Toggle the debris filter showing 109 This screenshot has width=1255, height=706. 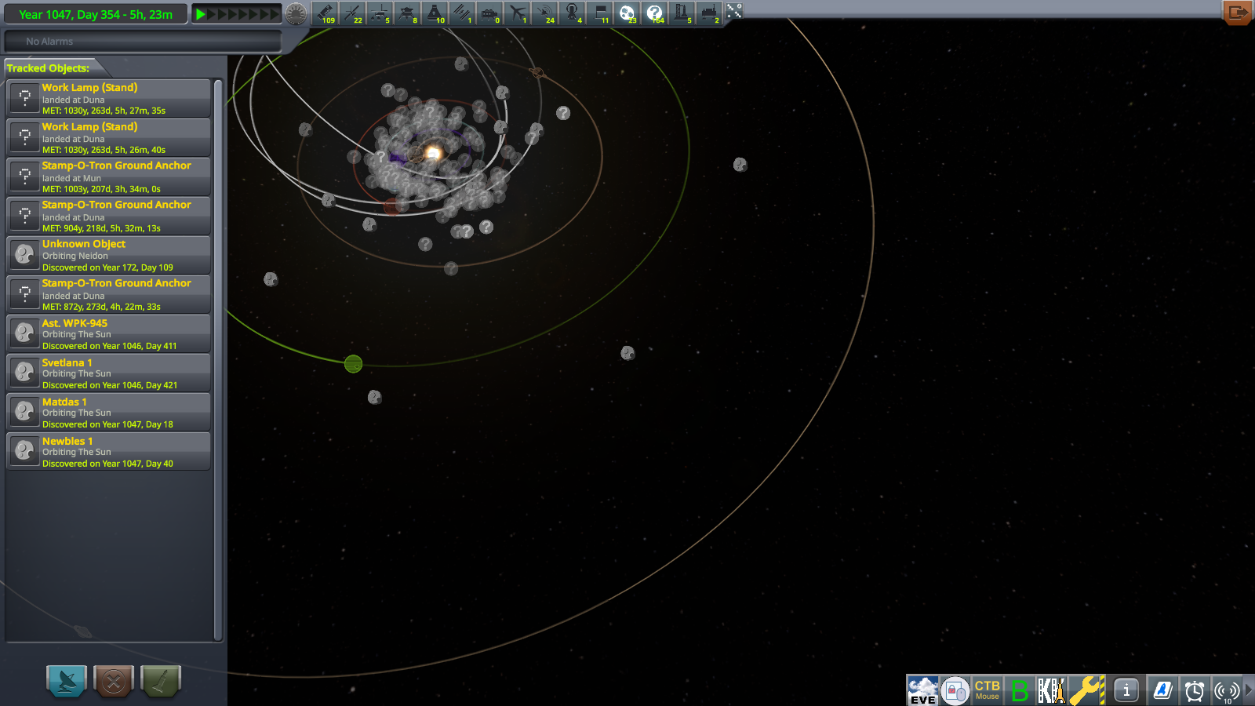coord(325,13)
